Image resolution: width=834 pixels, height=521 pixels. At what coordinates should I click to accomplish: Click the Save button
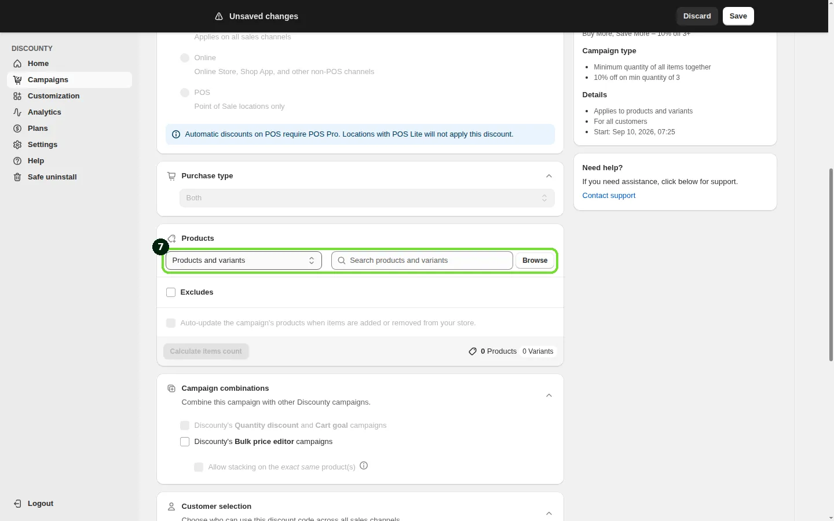(x=738, y=16)
